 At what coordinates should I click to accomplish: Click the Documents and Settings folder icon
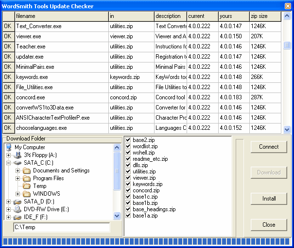[x=27, y=170]
